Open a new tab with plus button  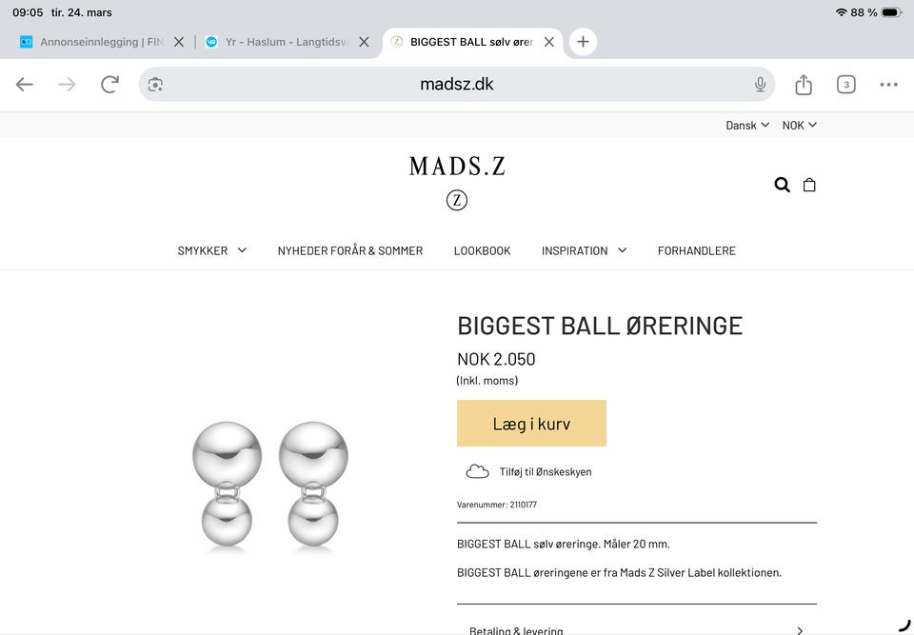click(583, 42)
